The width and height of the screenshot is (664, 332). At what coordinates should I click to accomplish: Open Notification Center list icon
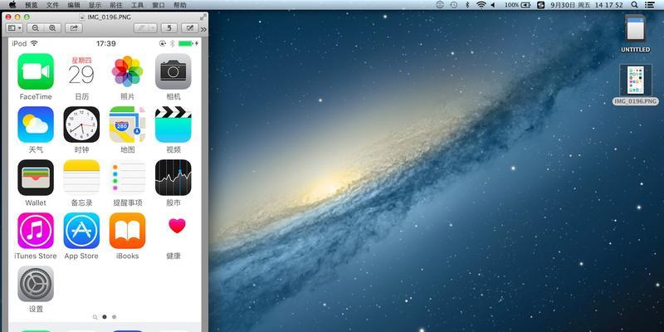point(649,5)
